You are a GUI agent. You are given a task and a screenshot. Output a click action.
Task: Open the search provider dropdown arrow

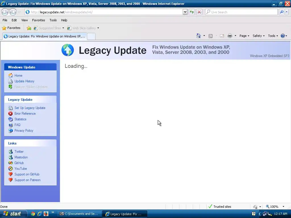point(286,12)
